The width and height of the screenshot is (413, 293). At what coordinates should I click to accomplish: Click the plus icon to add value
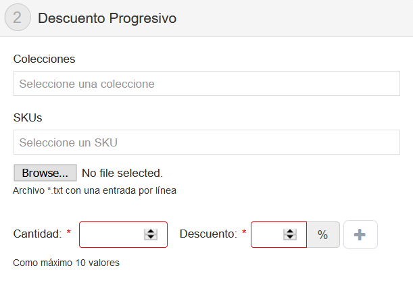pos(360,234)
